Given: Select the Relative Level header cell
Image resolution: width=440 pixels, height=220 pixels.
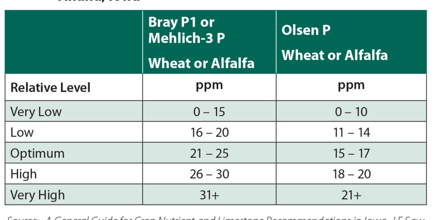Looking at the screenshot, I should pos(50,88).
